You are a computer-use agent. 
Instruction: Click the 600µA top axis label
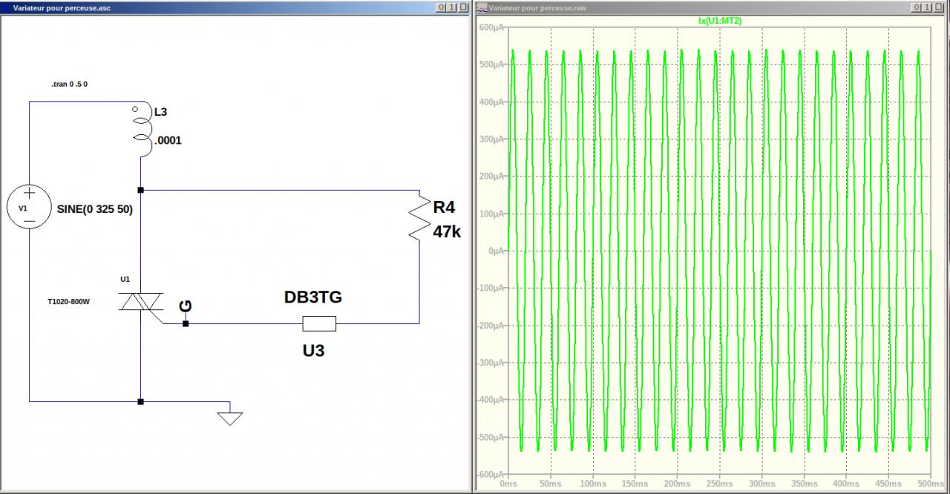[x=491, y=27]
